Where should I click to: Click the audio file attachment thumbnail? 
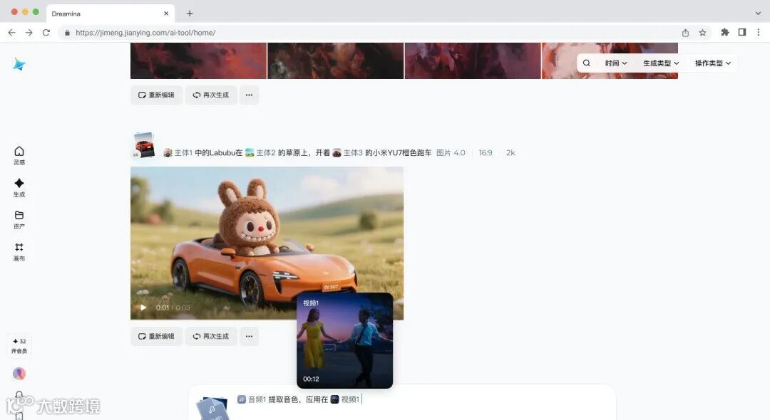[212, 409]
